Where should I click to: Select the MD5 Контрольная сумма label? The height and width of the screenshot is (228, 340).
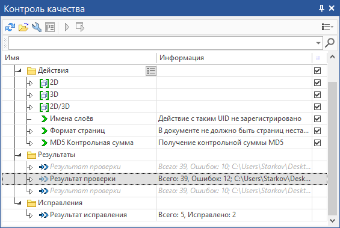tap(91, 143)
